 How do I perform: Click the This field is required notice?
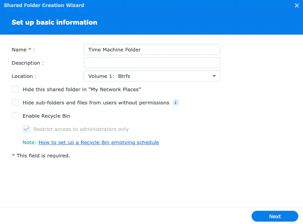point(43,155)
